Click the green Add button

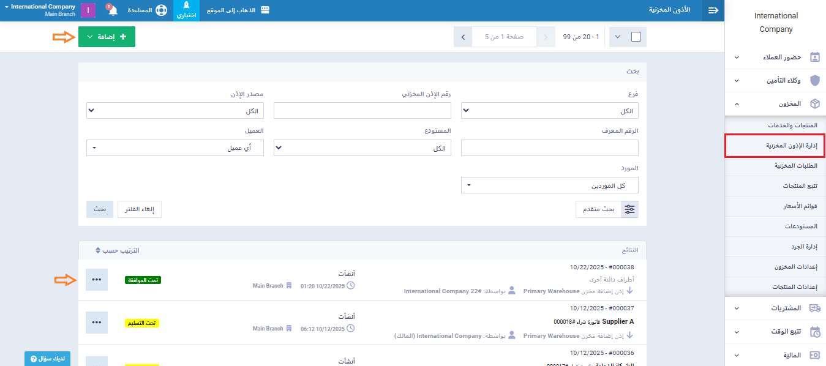(107, 37)
